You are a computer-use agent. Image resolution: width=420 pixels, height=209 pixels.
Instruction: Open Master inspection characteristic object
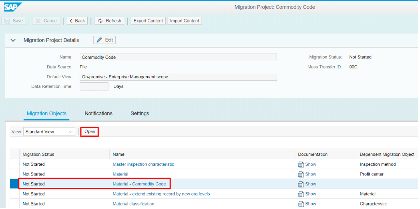pos(143,164)
